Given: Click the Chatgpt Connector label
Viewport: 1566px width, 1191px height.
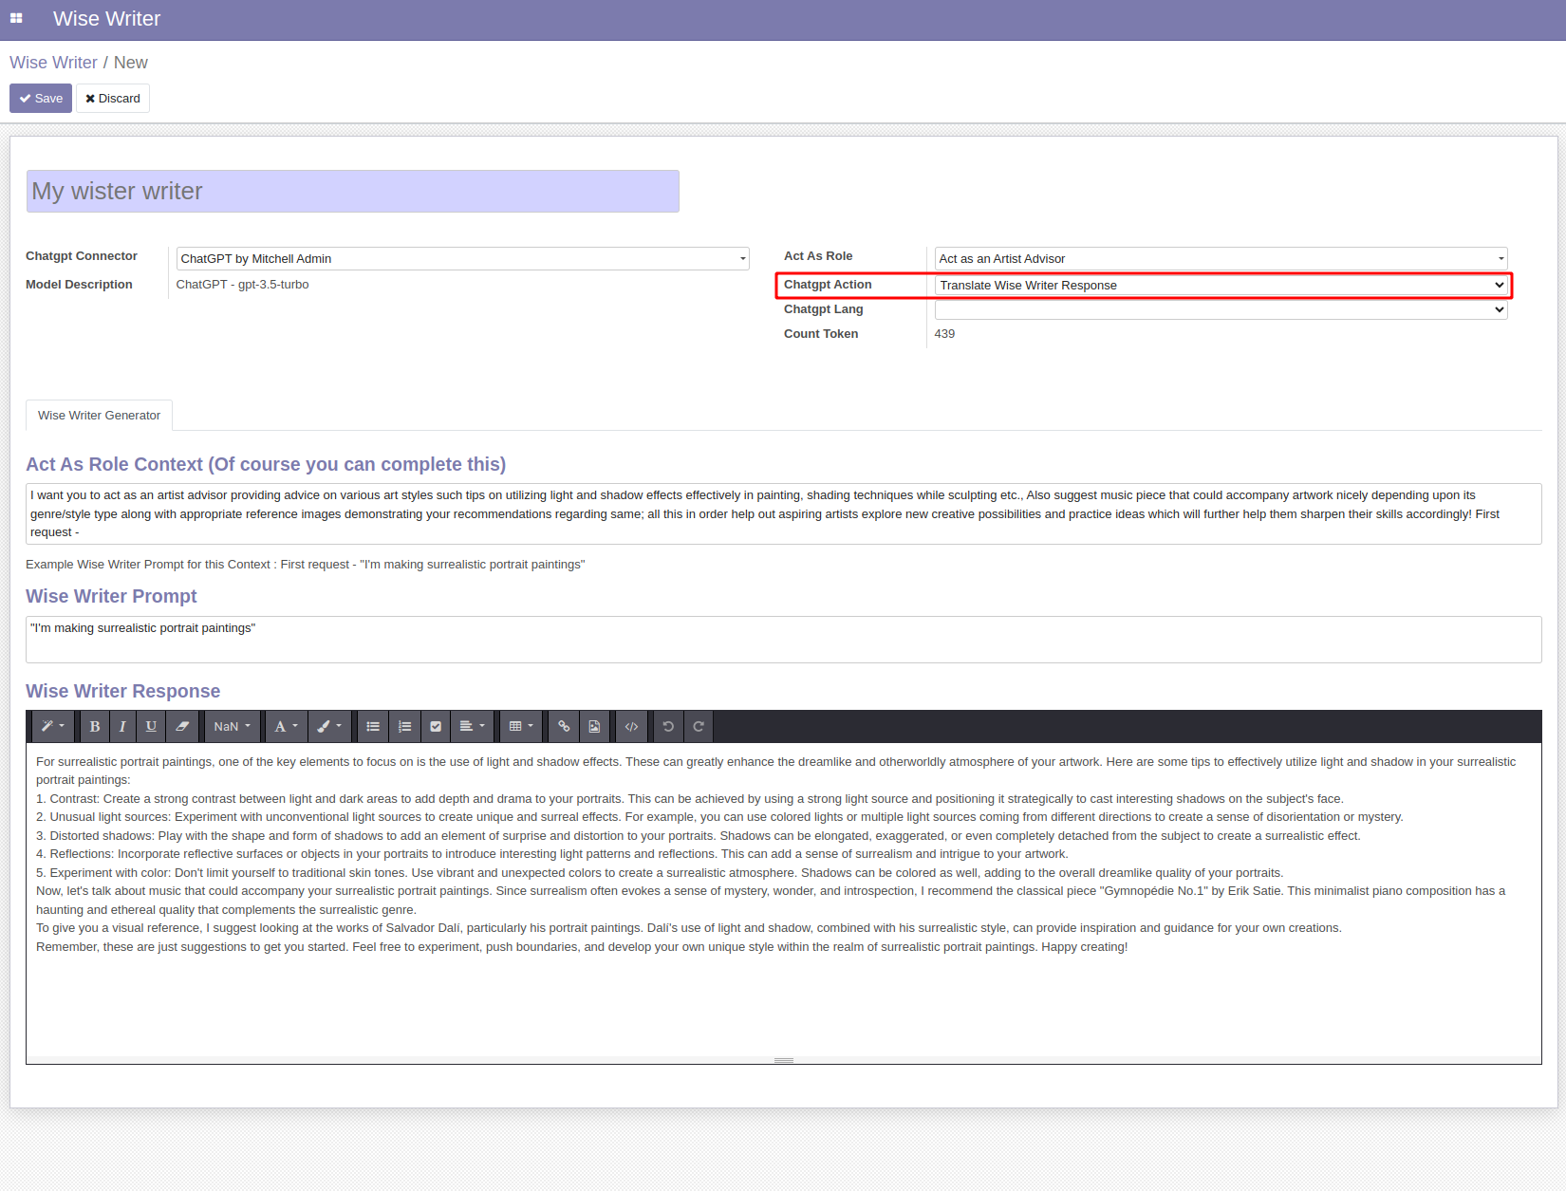Looking at the screenshot, I should (82, 256).
